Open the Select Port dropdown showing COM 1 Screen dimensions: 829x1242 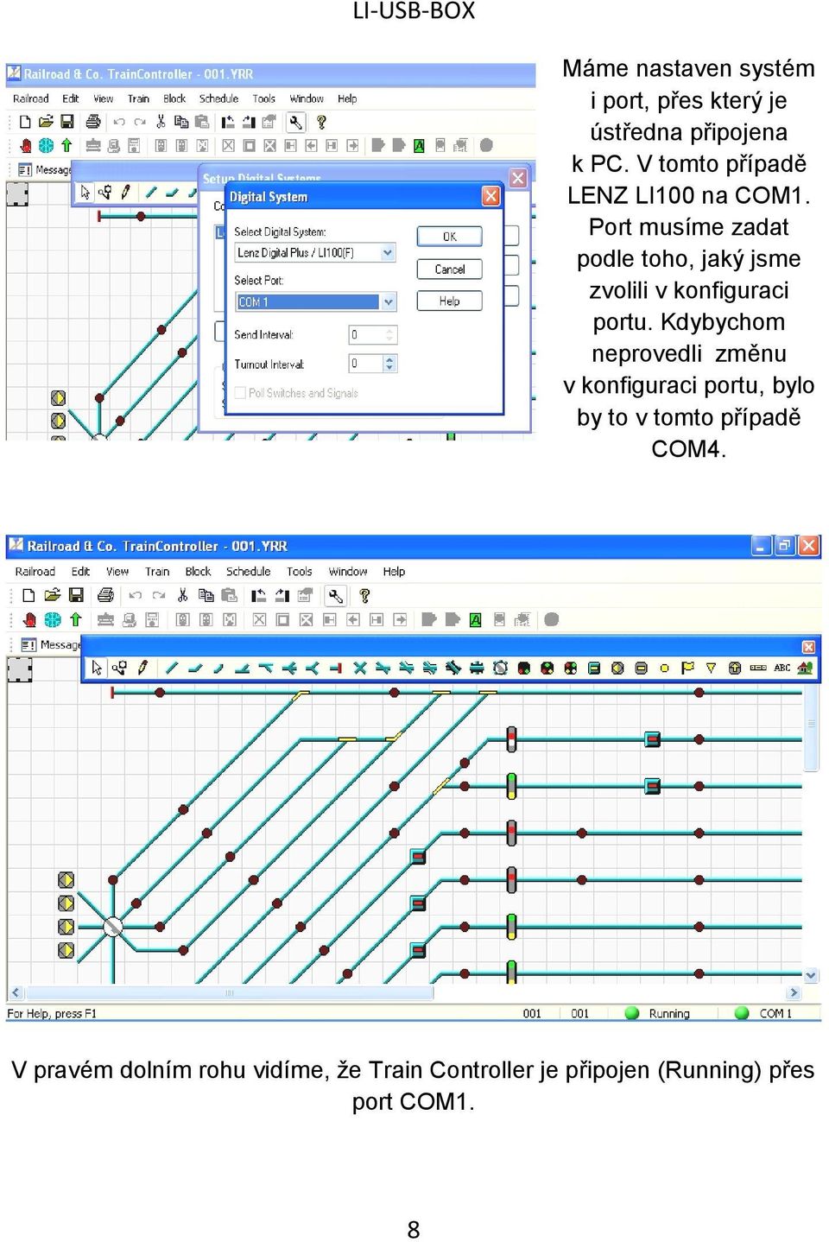coord(388,301)
